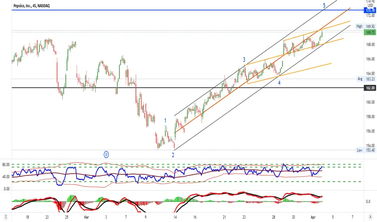
Task: Click the date 25 on the time axis
Action: click(x=67, y=217)
